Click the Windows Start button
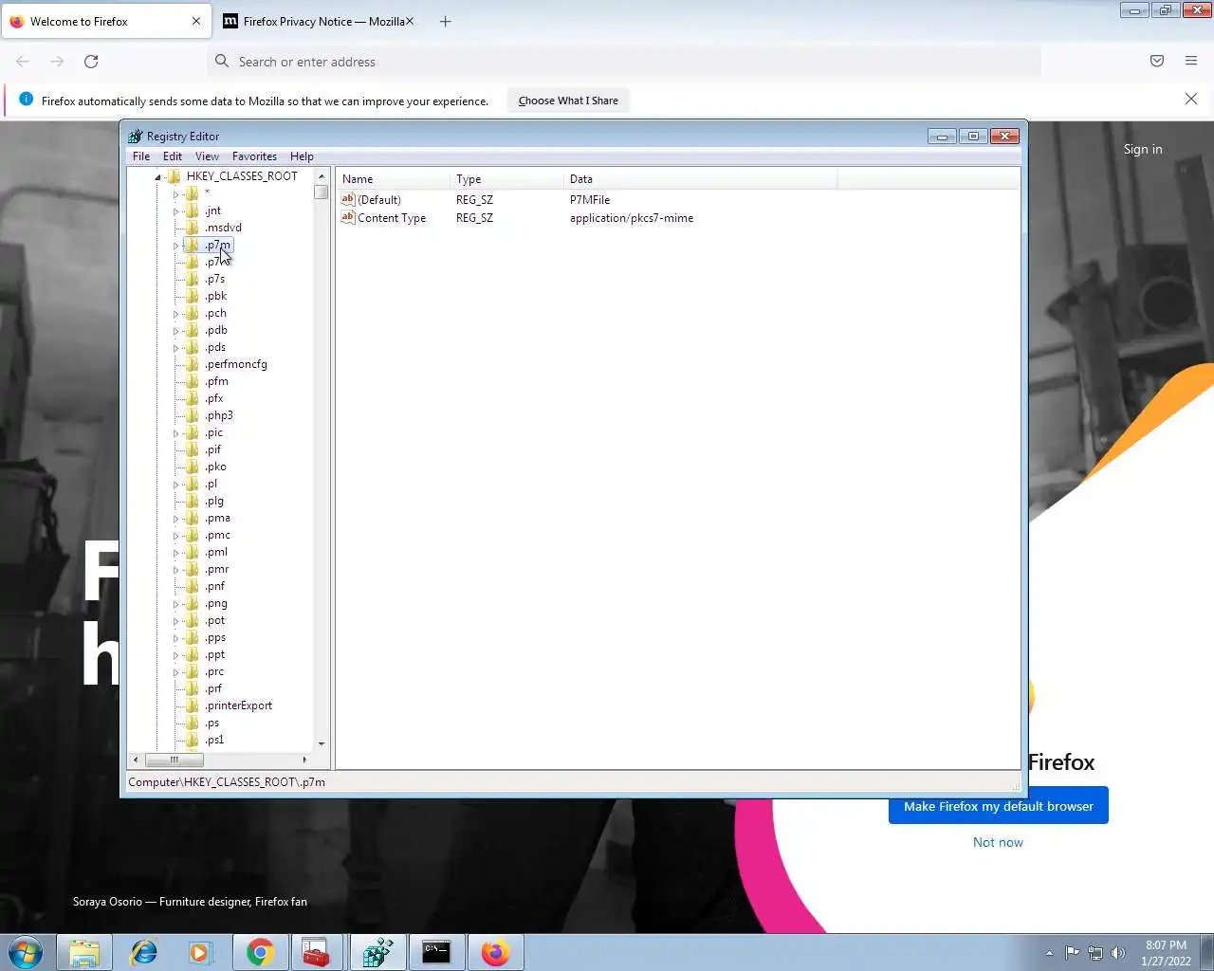Viewport: 1214px width, 971px height. [x=26, y=952]
